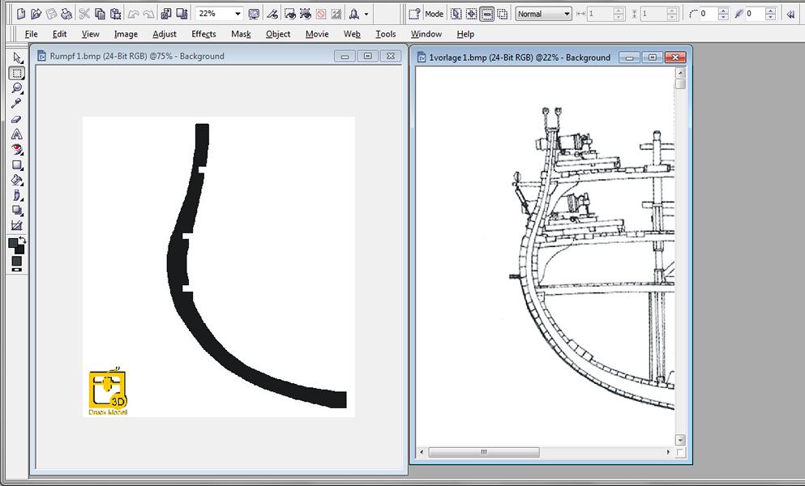Screen dimensions: 805x486
Task: Click the foreground color swatch
Action: click(15, 243)
